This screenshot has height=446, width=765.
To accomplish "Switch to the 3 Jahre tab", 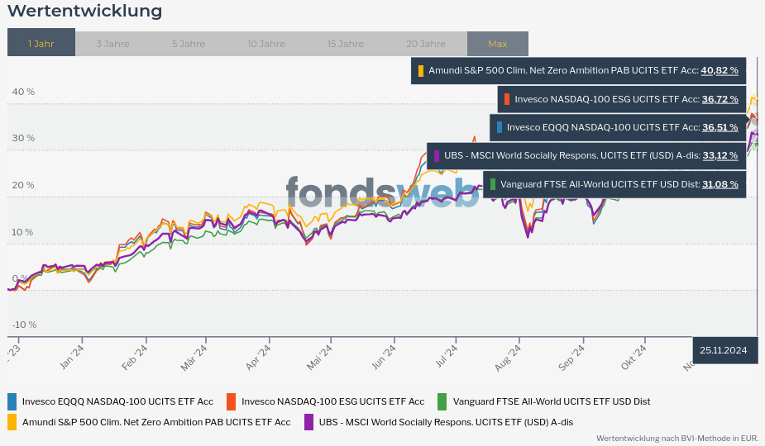I will coord(112,44).
